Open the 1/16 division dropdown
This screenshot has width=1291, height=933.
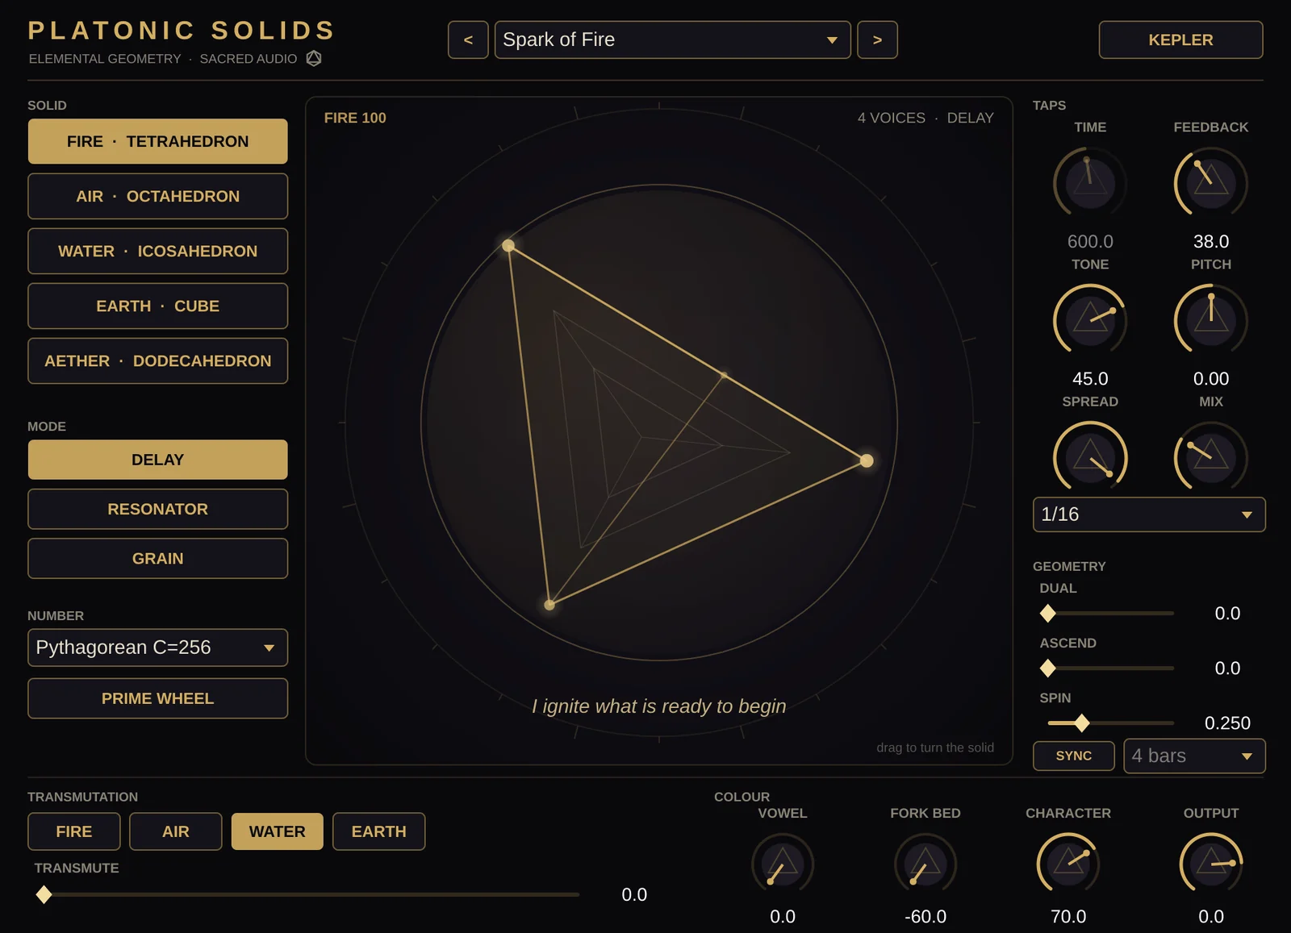coord(1149,514)
